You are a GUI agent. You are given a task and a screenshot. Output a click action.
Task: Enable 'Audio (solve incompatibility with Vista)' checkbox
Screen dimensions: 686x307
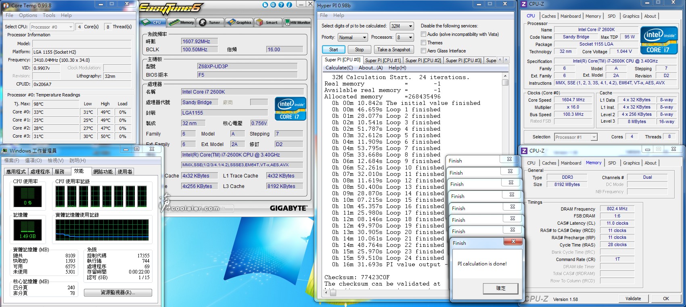pyautogui.click(x=423, y=34)
